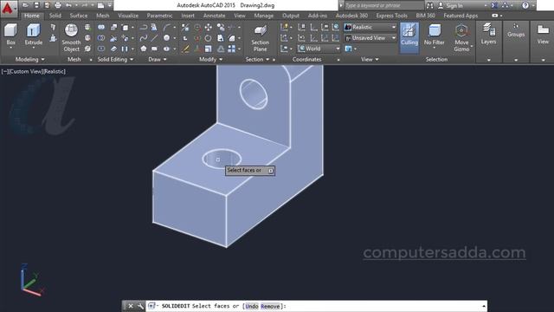Toggle the Culling selection button
This screenshot has height=312, width=554.
[x=409, y=37]
